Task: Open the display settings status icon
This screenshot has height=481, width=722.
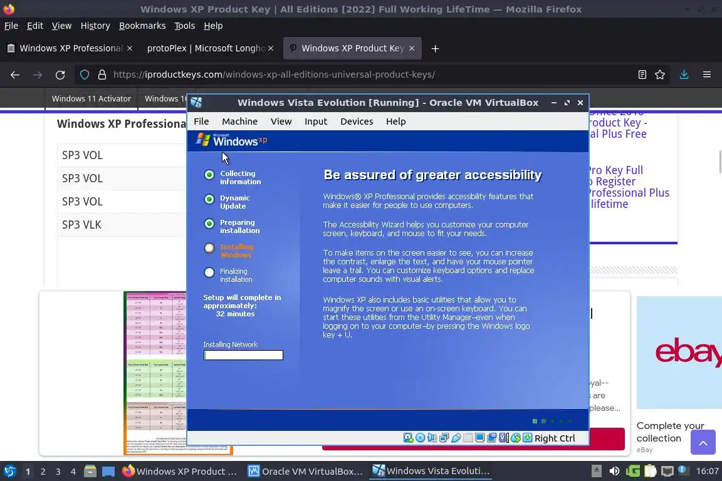Action: point(480,438)
